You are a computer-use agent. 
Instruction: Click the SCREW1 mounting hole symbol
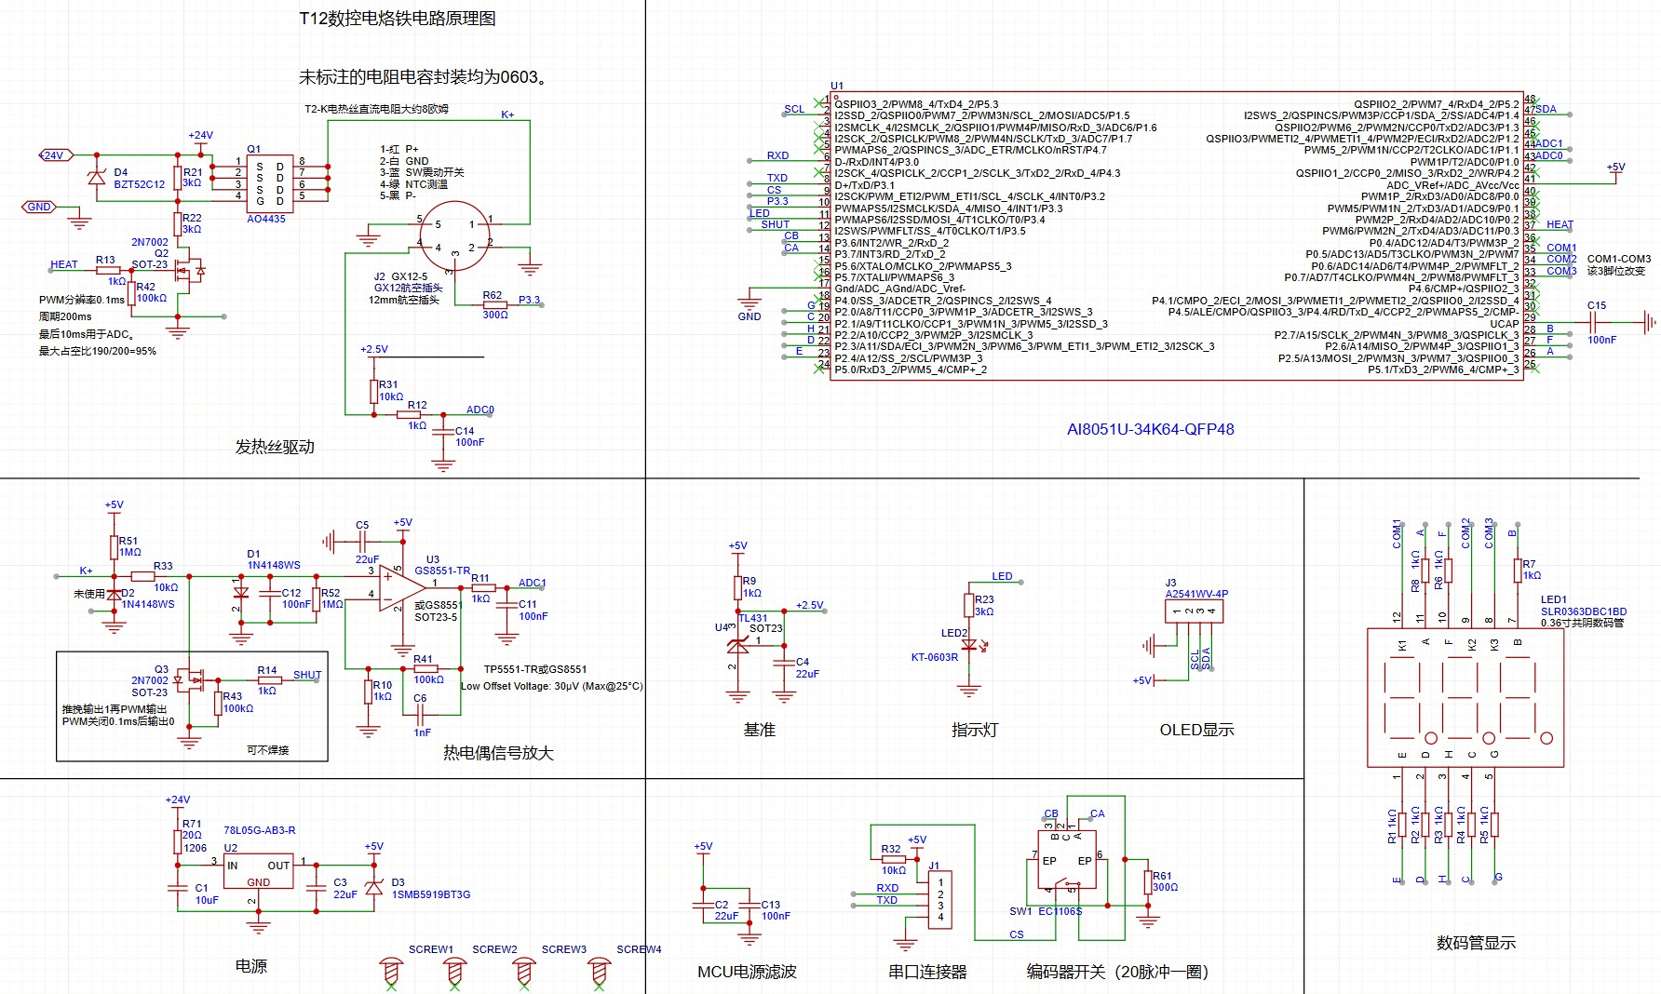pos(392,973)
